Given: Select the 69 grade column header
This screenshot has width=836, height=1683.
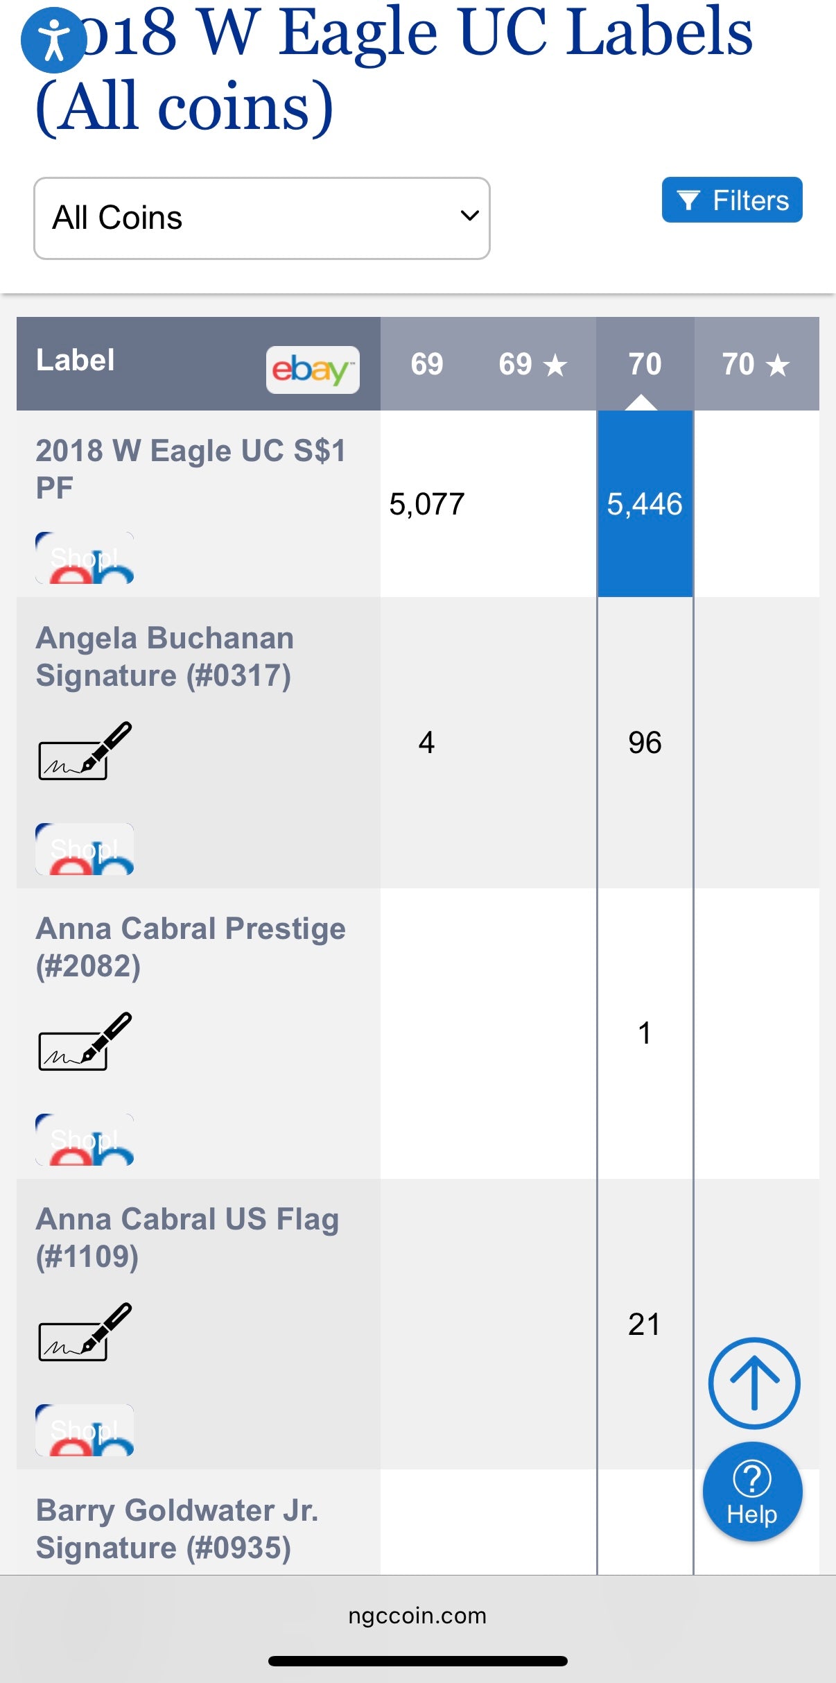Looking at the screenshot, I should click(426, 364).
